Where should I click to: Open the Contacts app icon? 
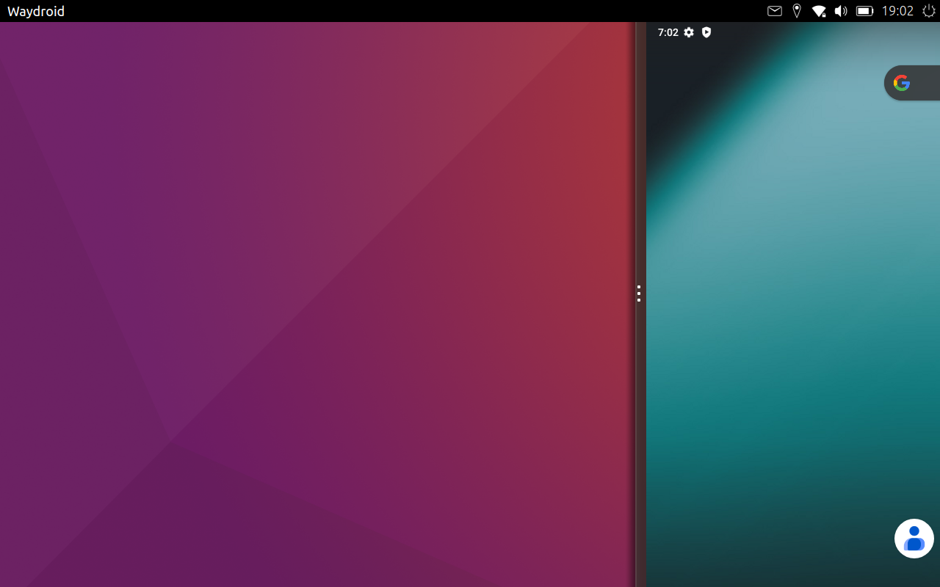tap(914, 539)
